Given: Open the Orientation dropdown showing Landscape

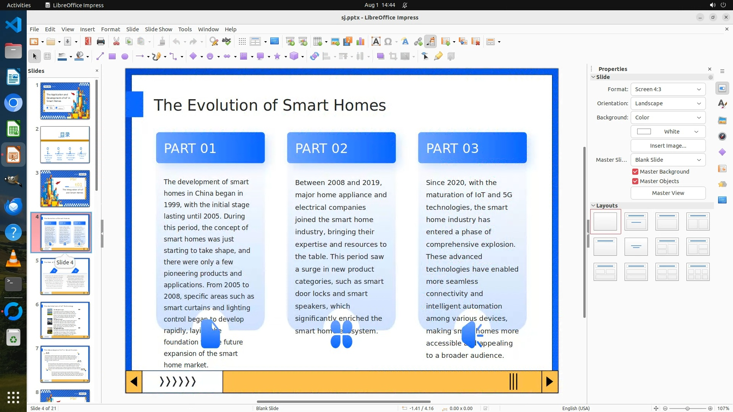Looking at the screenshot, I should click(x=668, y=103).
